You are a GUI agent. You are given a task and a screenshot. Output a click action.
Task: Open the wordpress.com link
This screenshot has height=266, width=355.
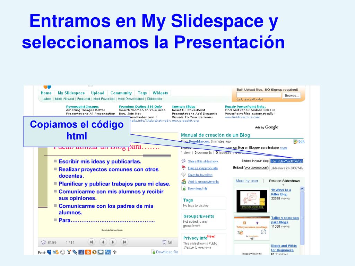[256, 168]
